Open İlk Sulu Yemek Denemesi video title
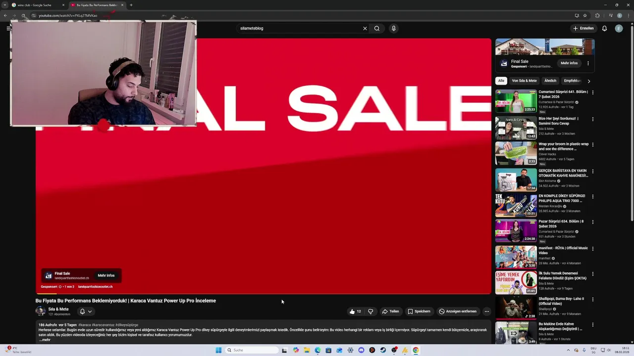Screen dimensions: 634x356 coord(562,275)
